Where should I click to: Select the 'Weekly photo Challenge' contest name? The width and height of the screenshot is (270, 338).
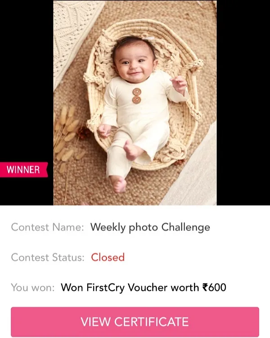click(x=150, y=227)
